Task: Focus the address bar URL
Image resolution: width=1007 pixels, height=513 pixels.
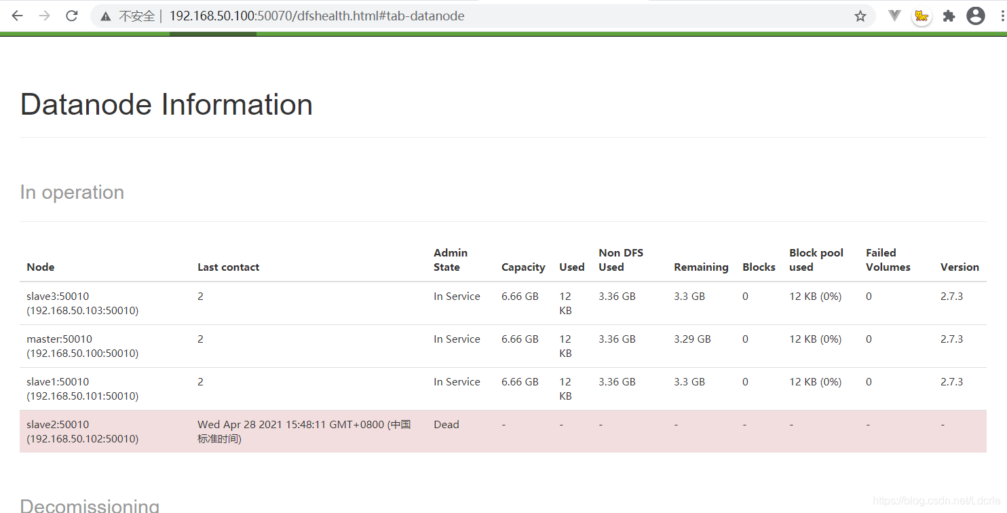Action: [317, 16]
